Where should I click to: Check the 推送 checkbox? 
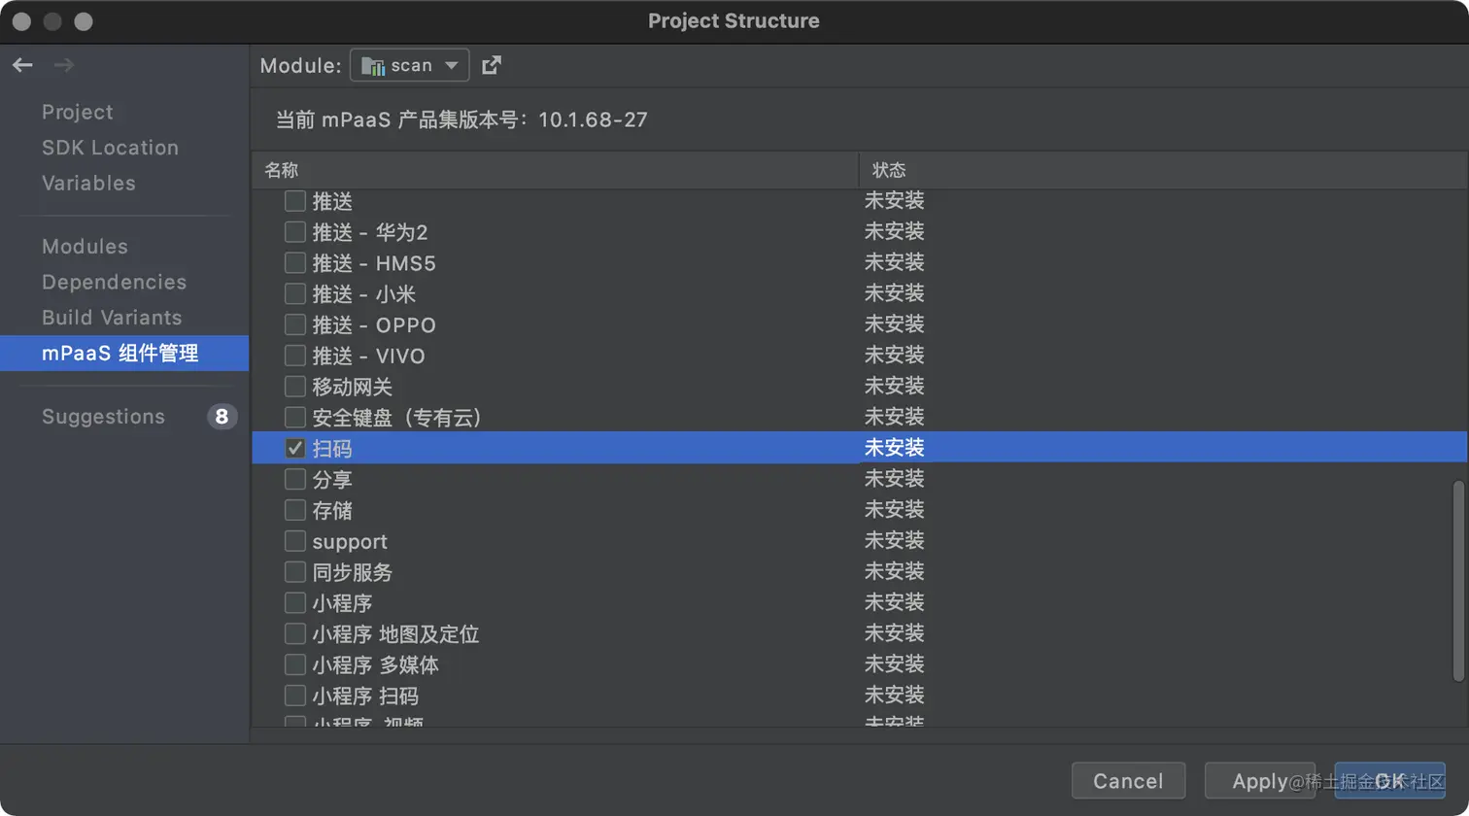click(295, 201)
